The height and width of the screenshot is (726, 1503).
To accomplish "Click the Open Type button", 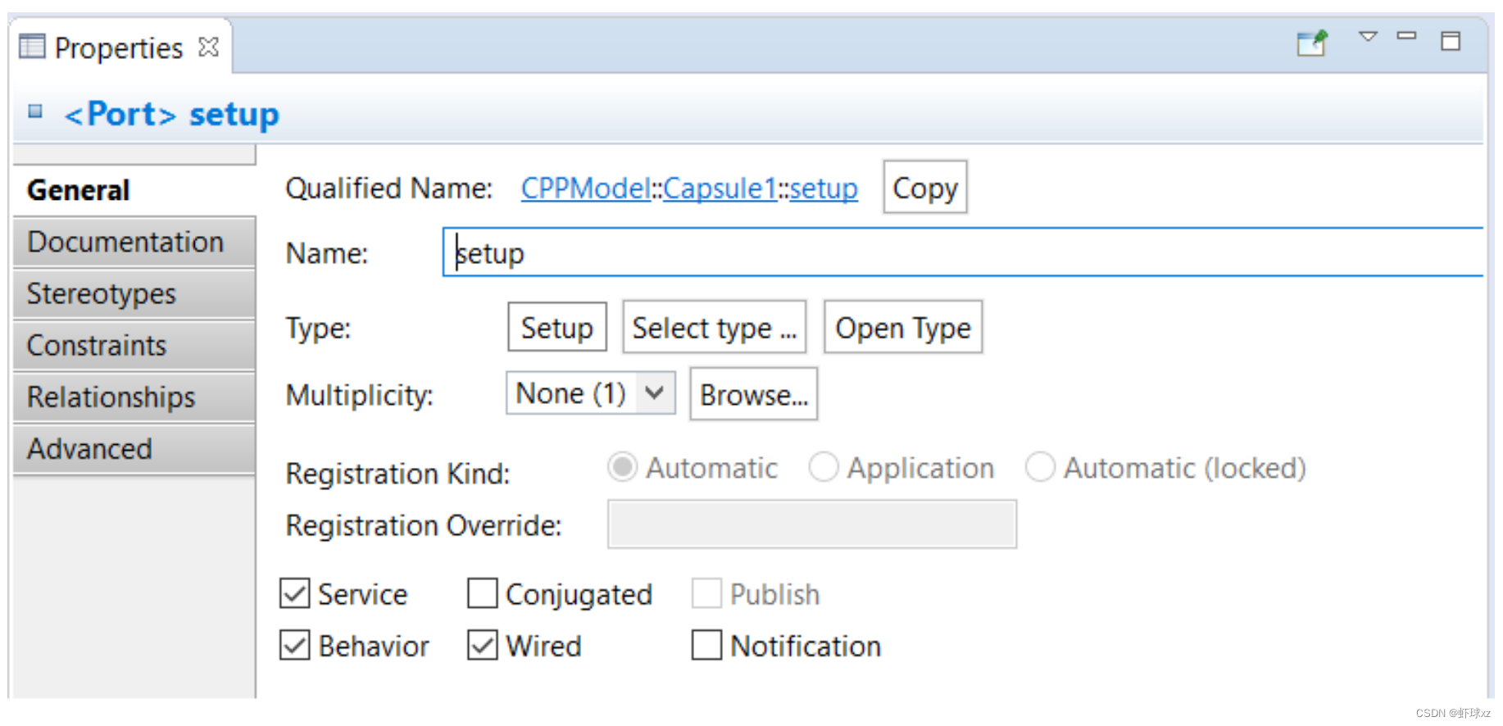I will pyautogui.click(x=903, y=328).
